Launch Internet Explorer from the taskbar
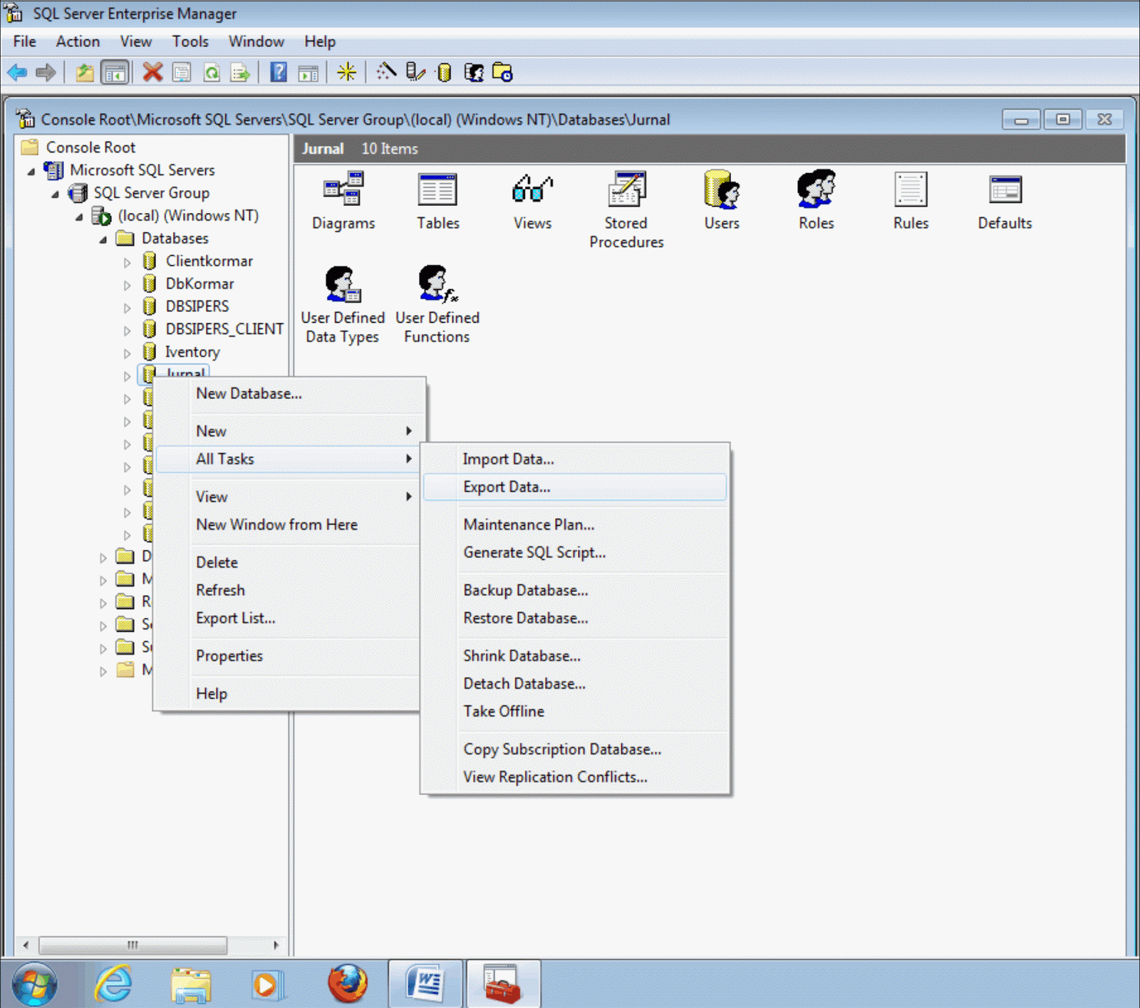Viewport: 1140px width, 1008px height. pyautogui.click(x=114, y=984)
